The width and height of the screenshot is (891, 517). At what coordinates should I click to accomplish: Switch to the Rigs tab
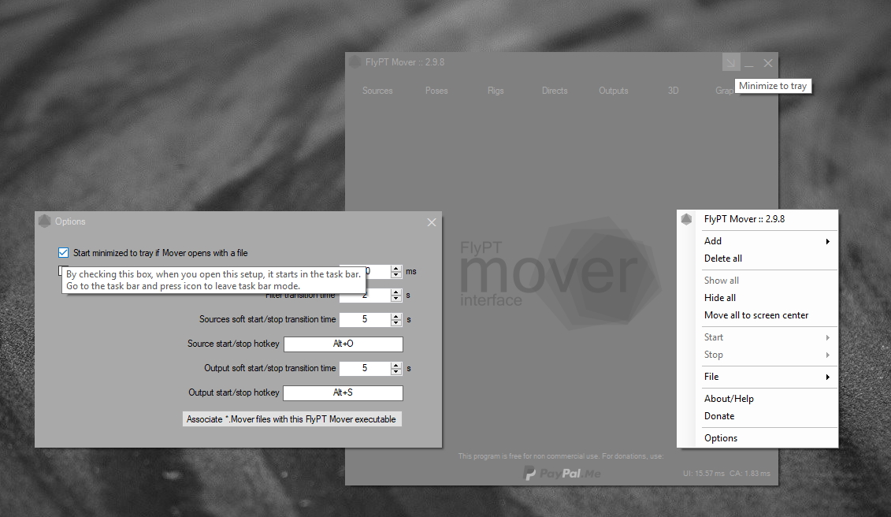496,91
